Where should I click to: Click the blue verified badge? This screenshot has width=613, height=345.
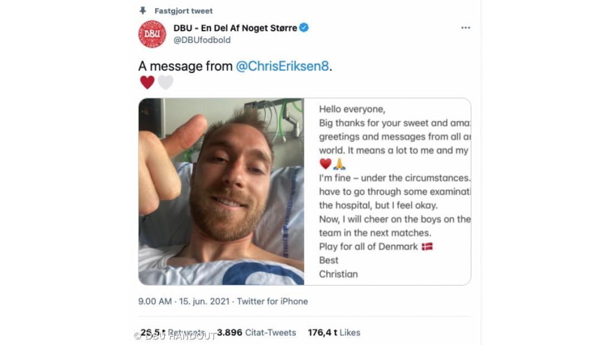pos(304,28)
